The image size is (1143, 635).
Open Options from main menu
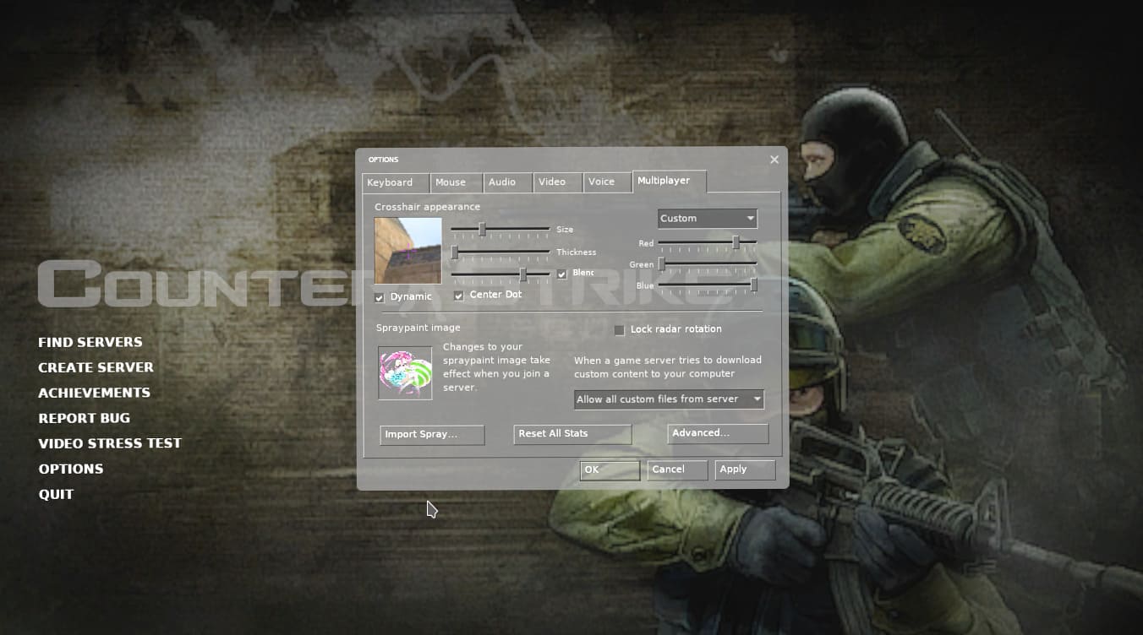pos(71,469)
